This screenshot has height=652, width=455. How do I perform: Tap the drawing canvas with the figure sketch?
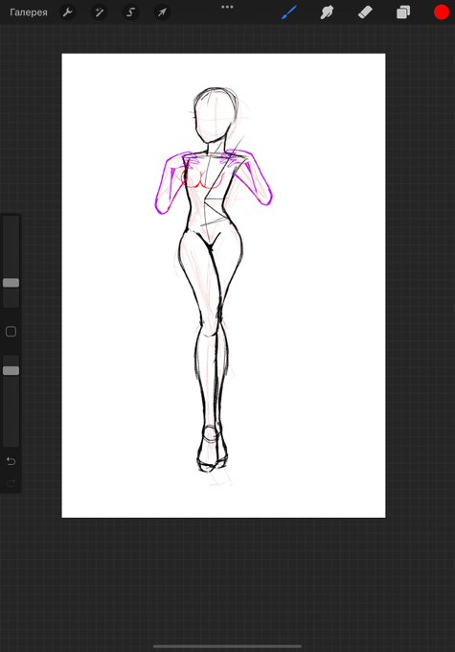pos(223,286)
